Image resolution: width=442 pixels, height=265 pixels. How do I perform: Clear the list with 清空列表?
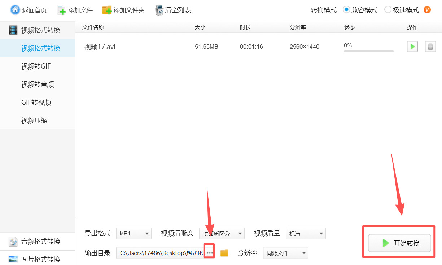click(x=173, y=10)
